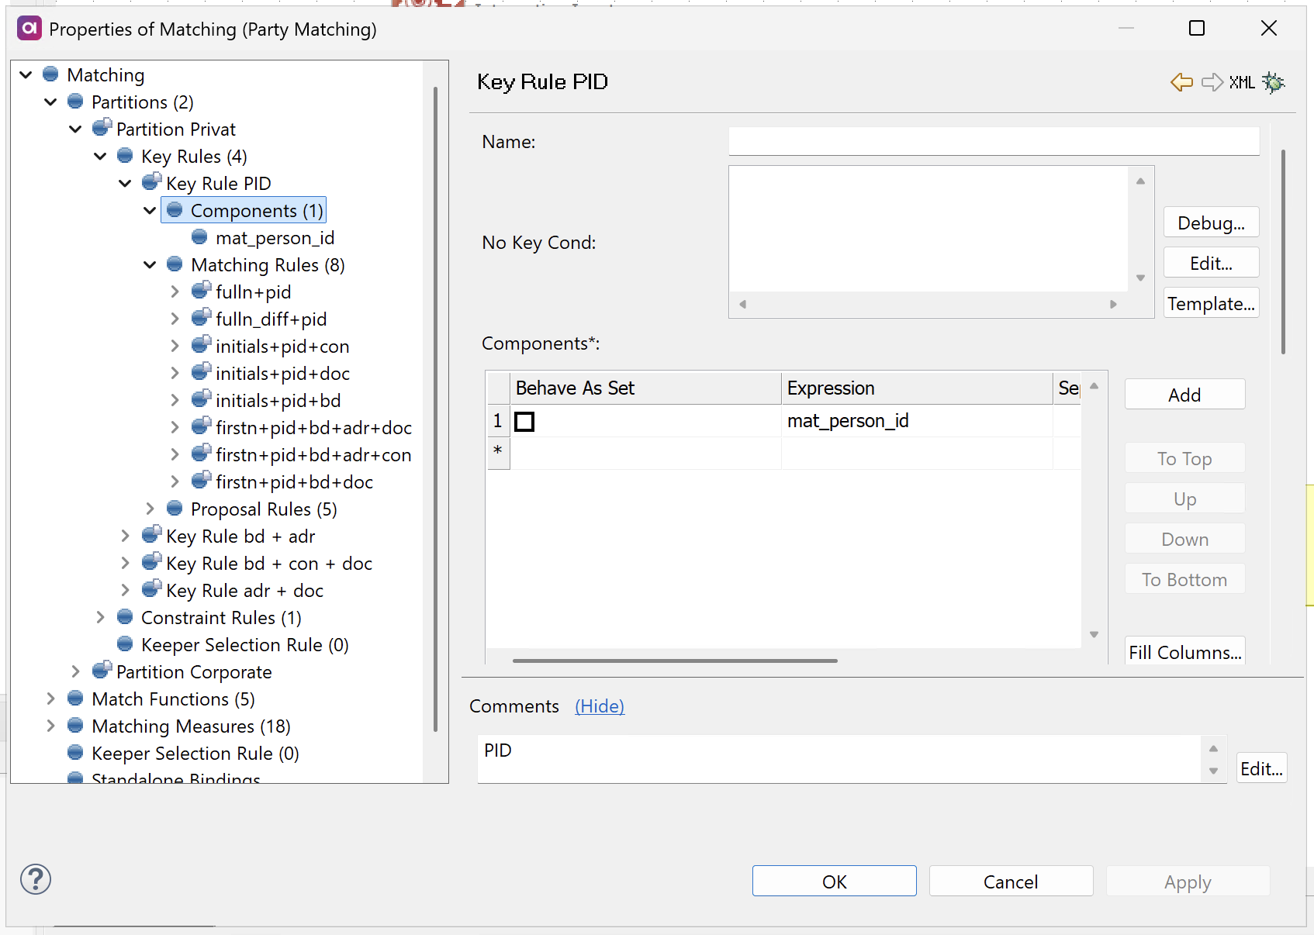Expand the Proposal Rules (5) node
The image size is (1314, 935).
[x=150, y=509]
